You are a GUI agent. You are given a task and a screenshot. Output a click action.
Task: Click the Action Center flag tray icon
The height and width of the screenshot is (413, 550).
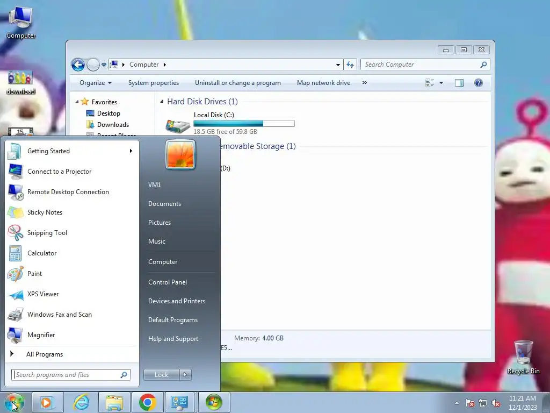[x=470, y=403]
